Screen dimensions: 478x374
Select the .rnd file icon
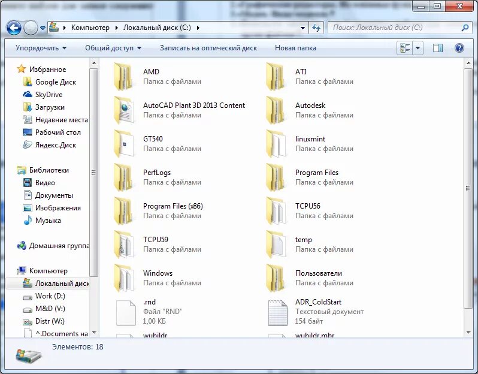[x=126, y=313]
